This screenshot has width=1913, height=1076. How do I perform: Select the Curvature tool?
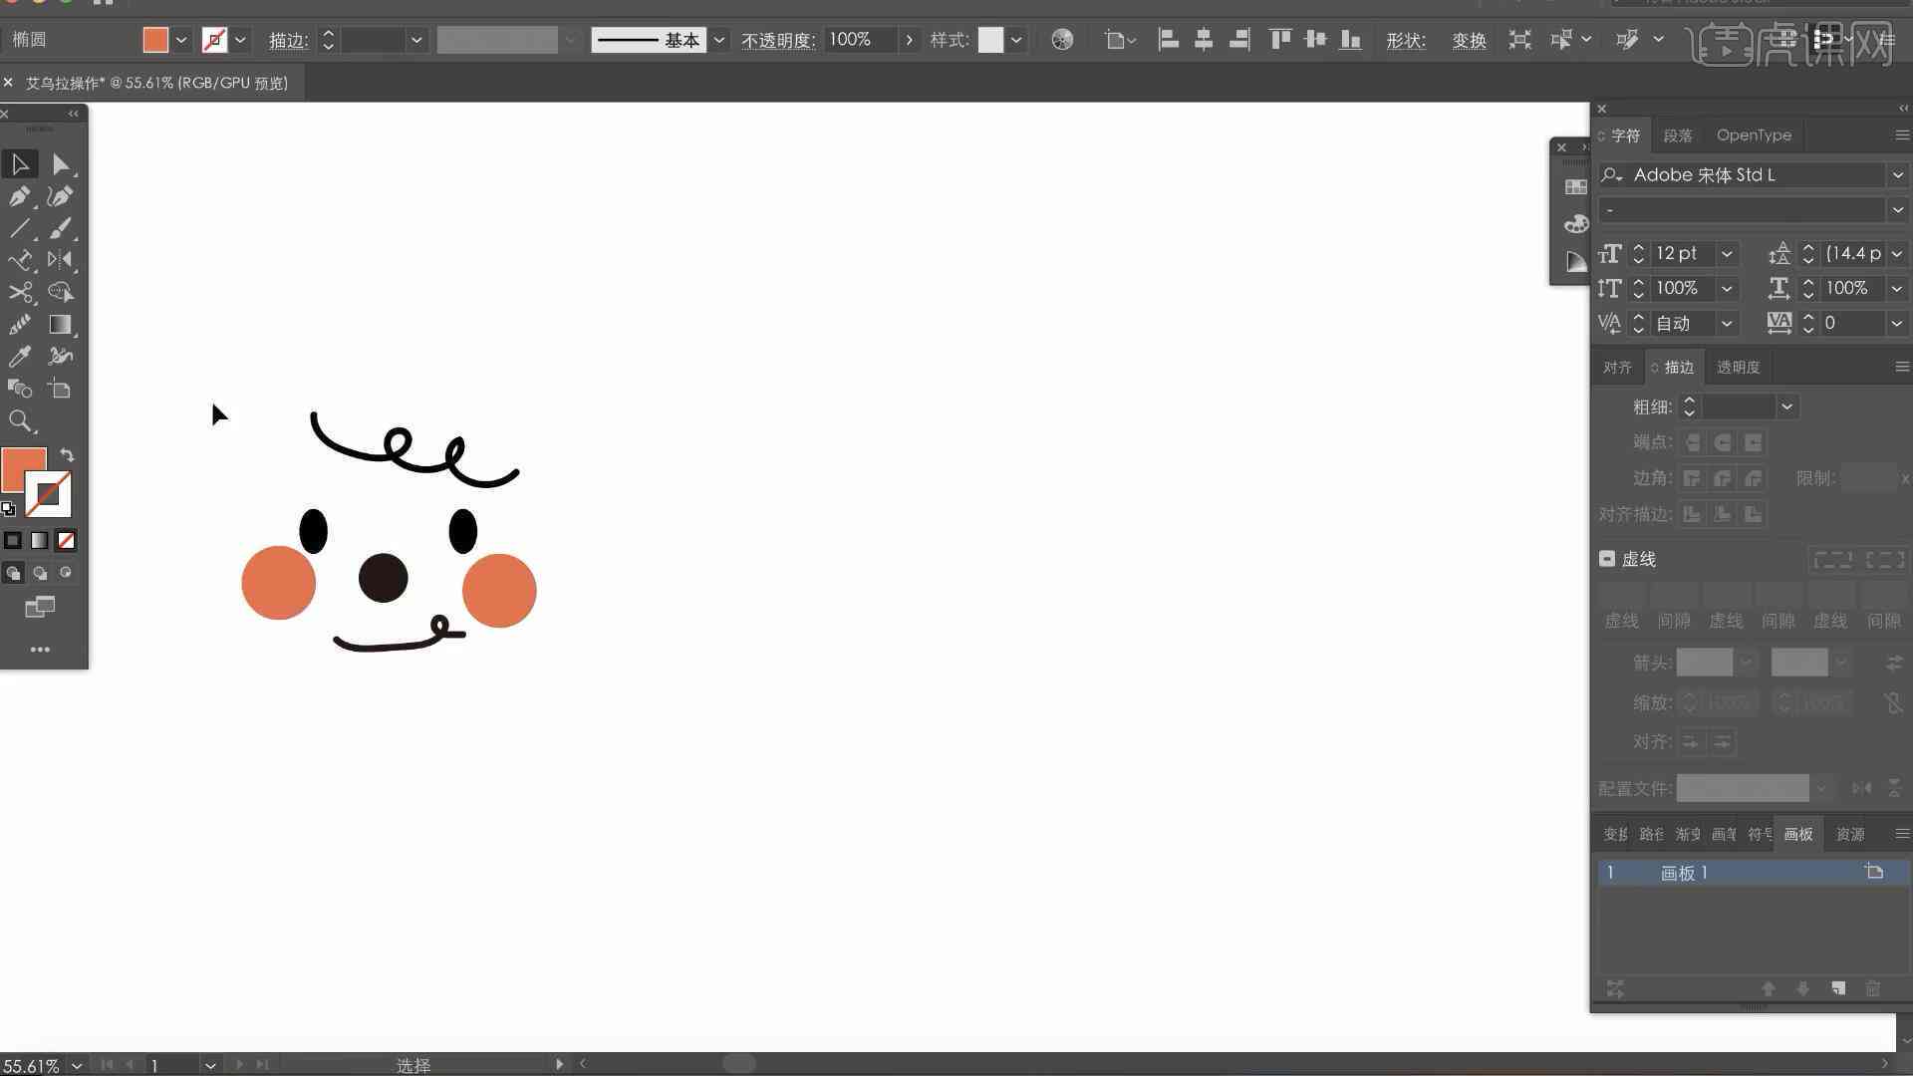[x=60, y=196]
